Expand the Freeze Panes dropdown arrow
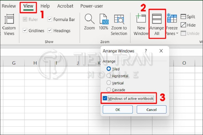Image resolution: width=203 pixels, height=135 pixels. [x=177, y=33]
